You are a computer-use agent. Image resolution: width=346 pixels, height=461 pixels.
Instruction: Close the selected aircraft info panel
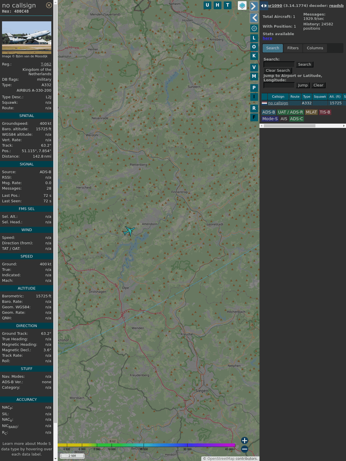49,5
